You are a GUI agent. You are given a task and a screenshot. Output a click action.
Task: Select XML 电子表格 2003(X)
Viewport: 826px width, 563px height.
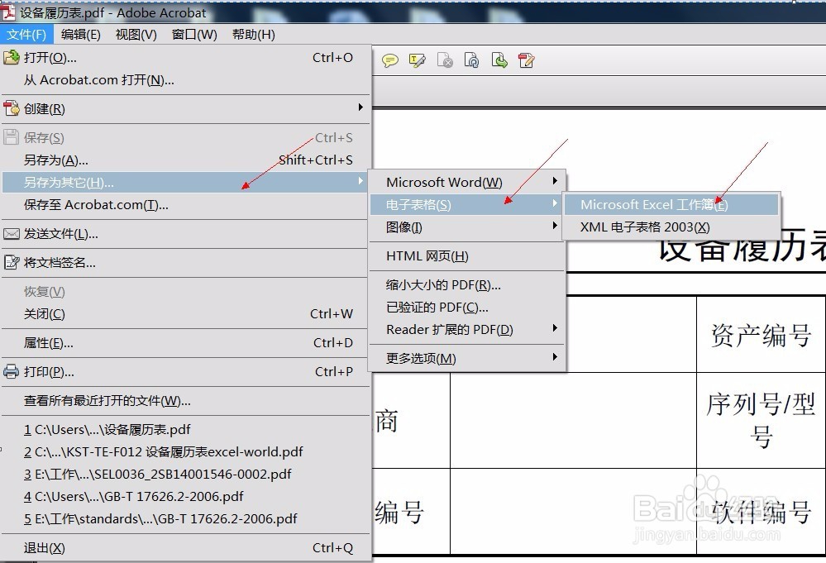click(x=671, y=227)
